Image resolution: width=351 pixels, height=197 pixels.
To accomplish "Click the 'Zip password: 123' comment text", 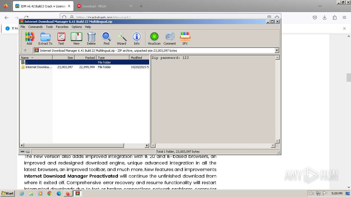I will [170, 58].
